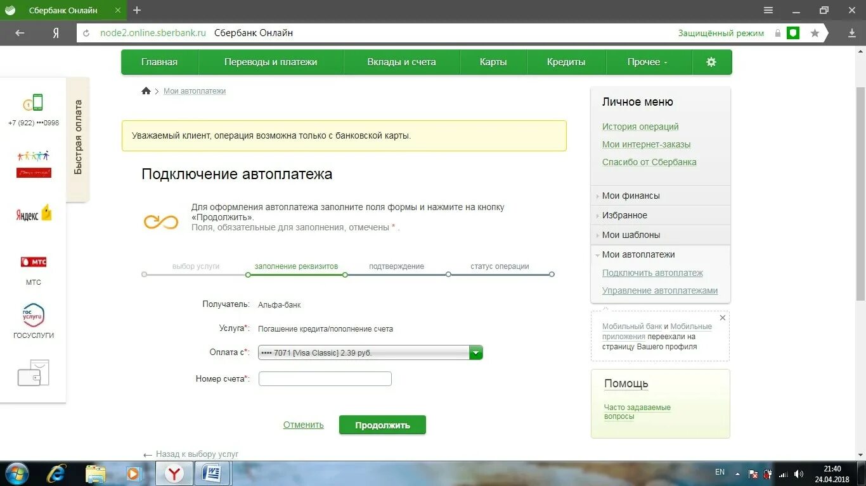Open File Explorer from taskbar

click(96, 473)
